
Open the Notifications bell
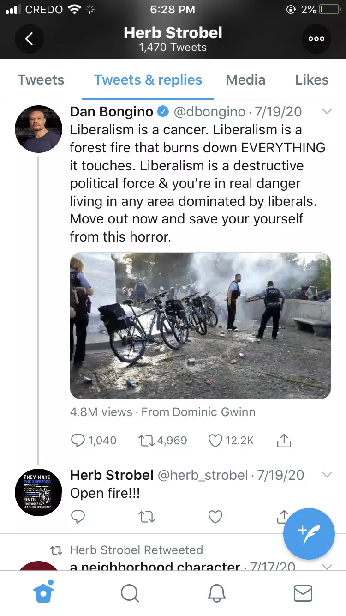tap(216, 593)
